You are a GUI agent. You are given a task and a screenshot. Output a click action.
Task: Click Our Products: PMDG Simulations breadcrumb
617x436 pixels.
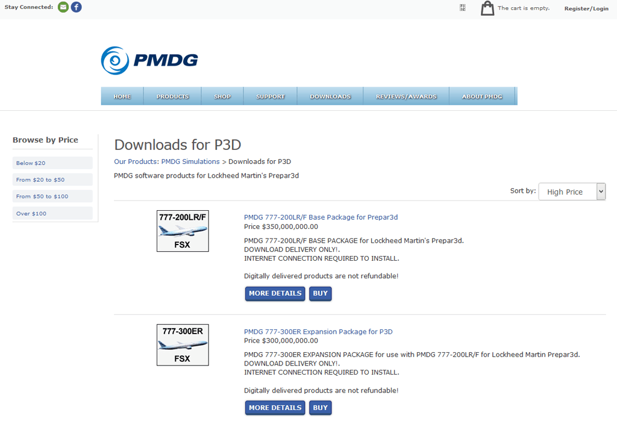tap(167, 161)
